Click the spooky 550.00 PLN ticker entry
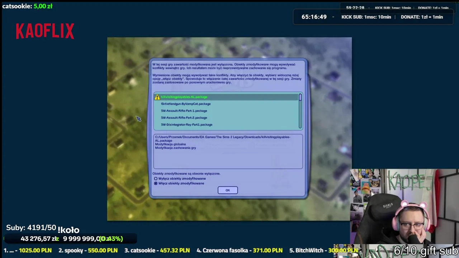Screen dimensions: 459x258 click(x=88, y=250)
